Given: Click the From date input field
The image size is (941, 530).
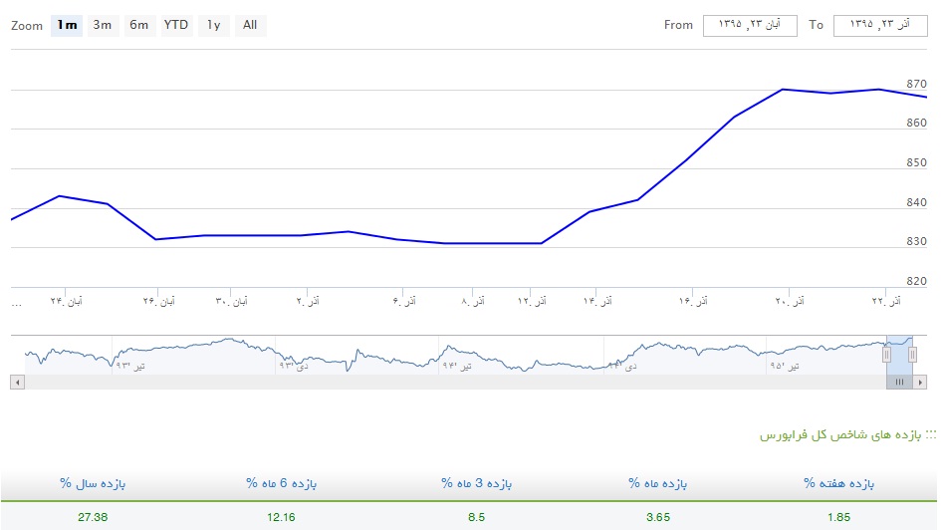Looking at the screenshot, I should coord(750,25).
